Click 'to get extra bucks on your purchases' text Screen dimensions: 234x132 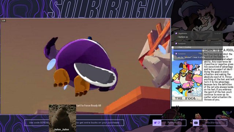(x=98, y=122)
